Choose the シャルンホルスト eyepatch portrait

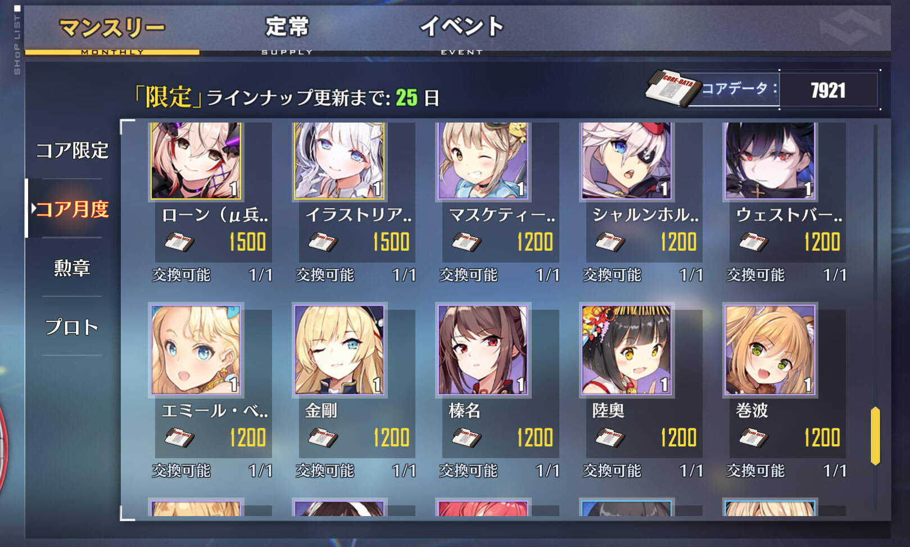626,160
